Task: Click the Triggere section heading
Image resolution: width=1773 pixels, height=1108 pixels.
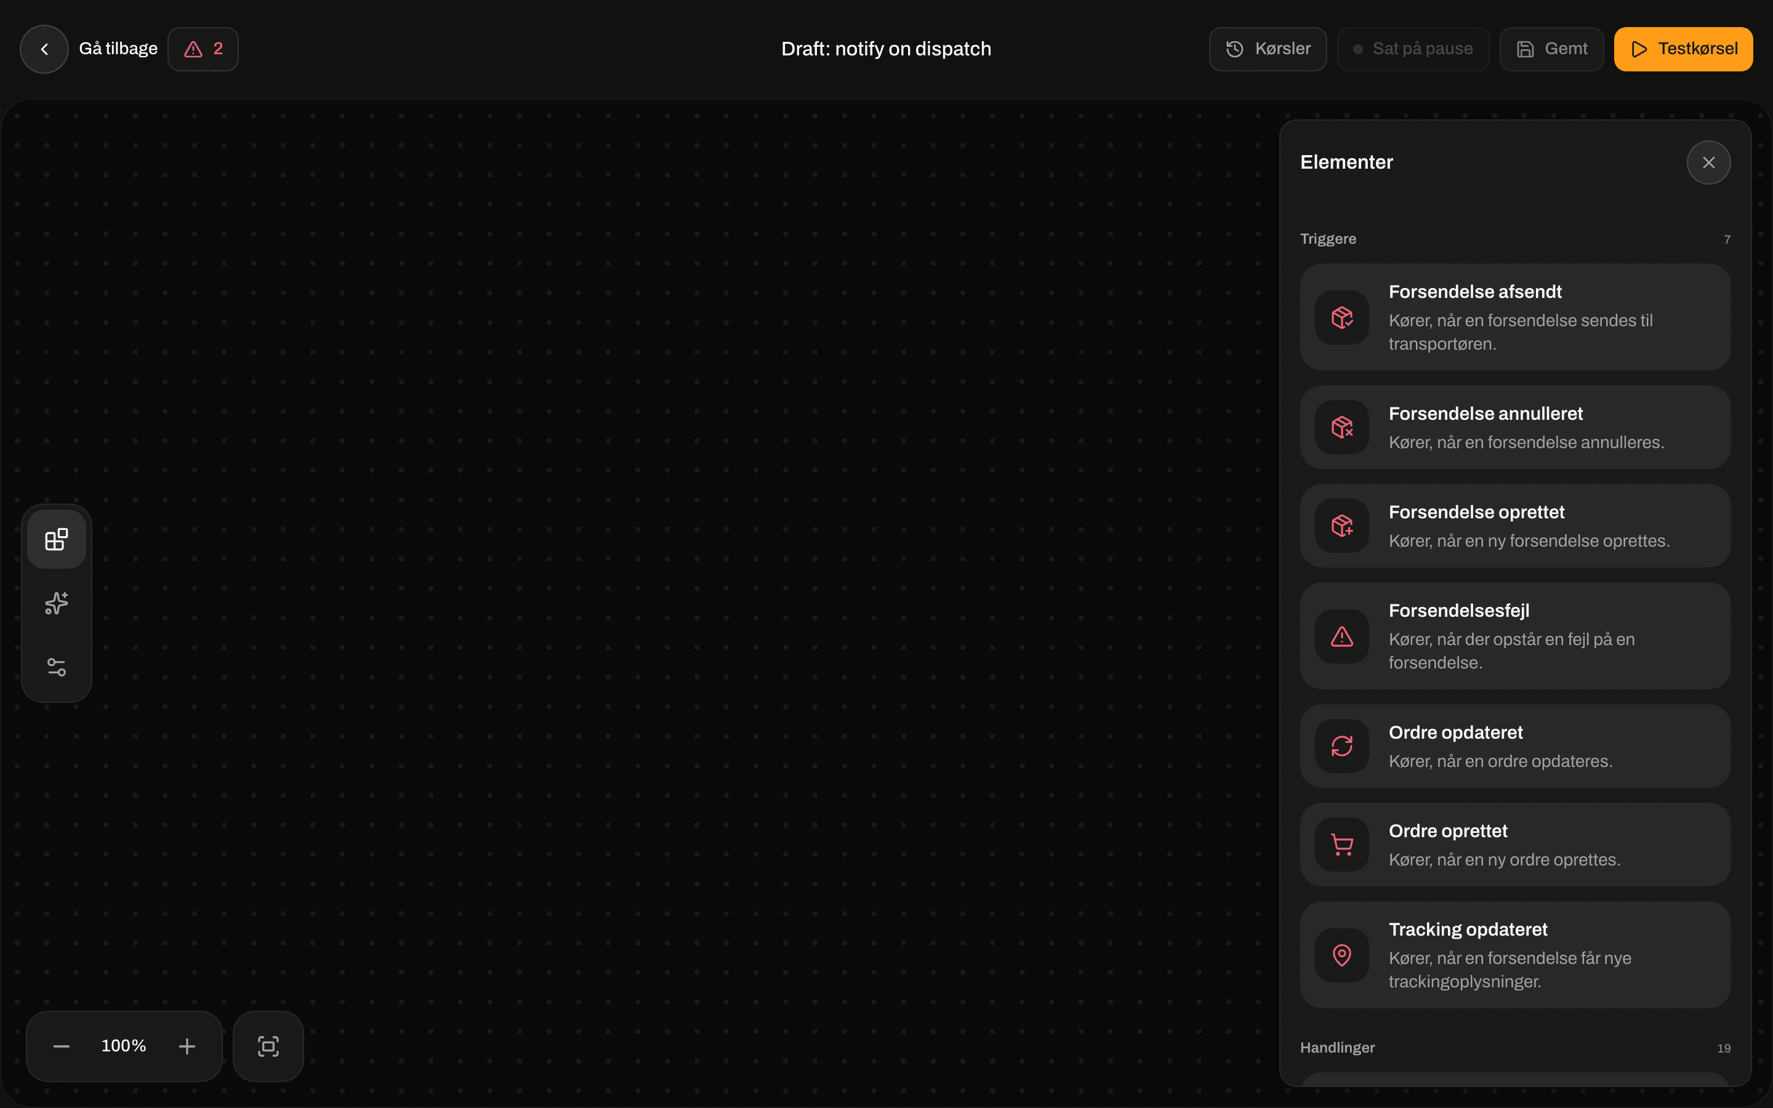Action: (x=1327, y=239)
